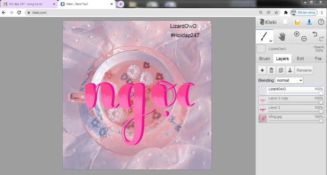Select the Hand pan tool
Viewport: 327px width, 175px height.
click(x=282, y=37)
